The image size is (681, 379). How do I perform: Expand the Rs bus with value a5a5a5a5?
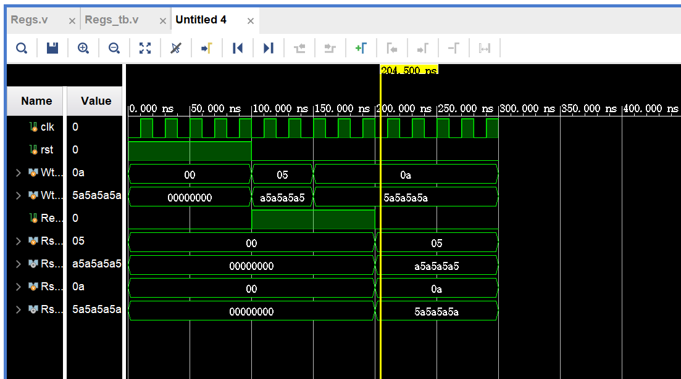click(x=19, y=264)
